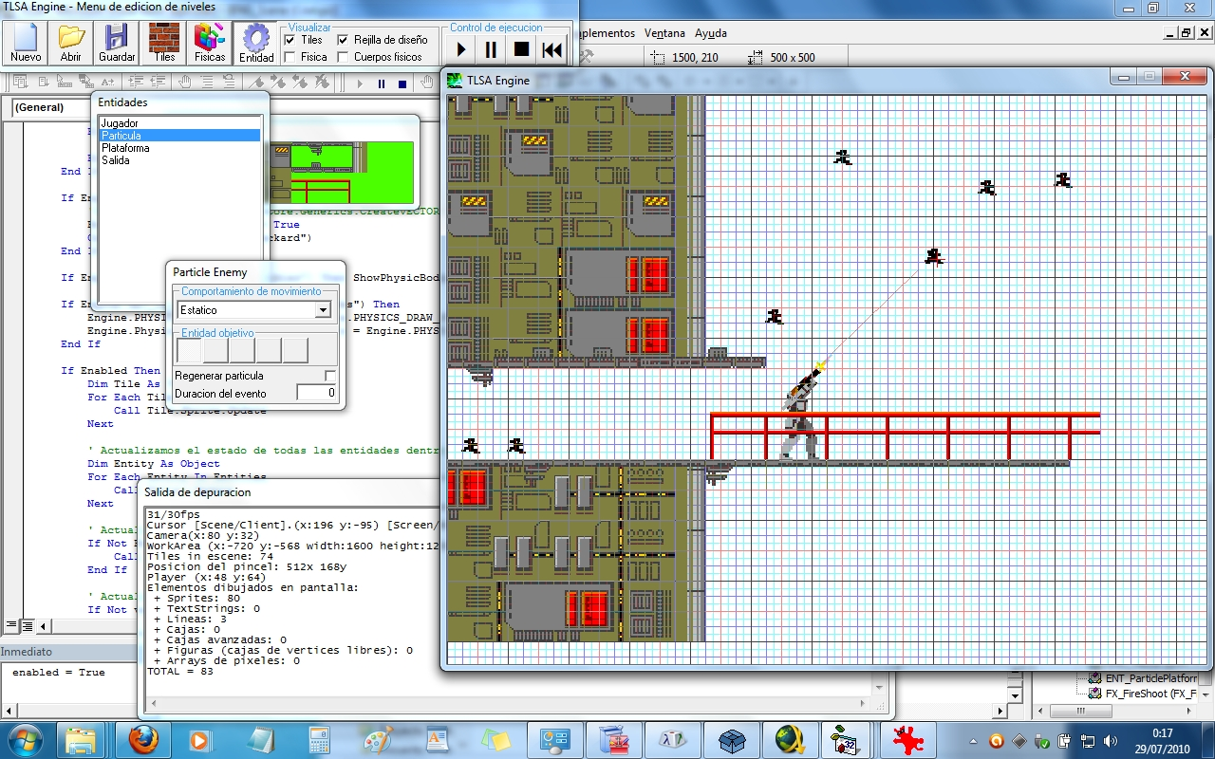Select the Tiles brick tool

[164, 43]
